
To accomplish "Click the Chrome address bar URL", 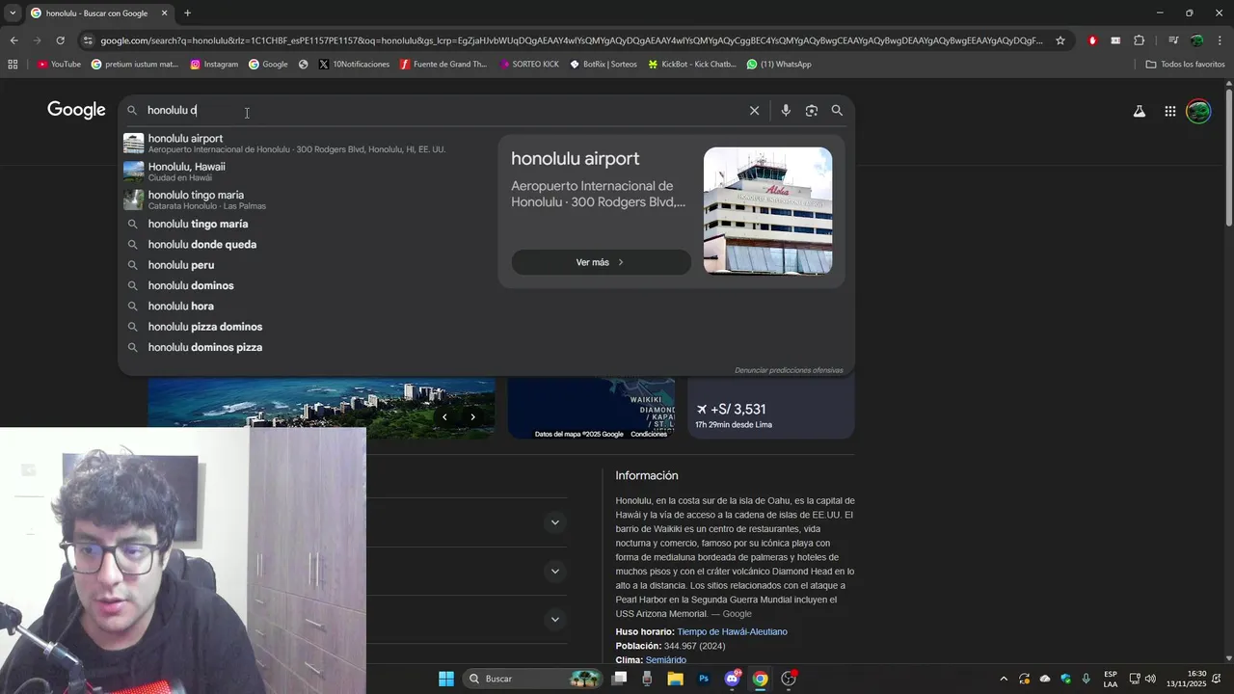I will click(x=571, y=40).
